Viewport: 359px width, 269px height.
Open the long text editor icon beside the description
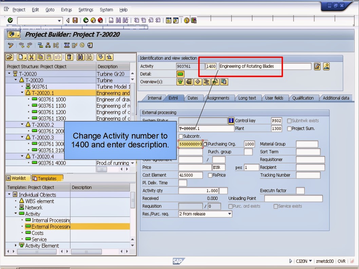pyautogui.click(x=317, y=66)
